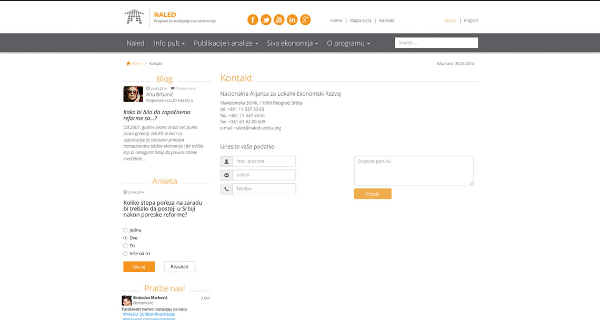Switch language to English
The image size is (600, 320).
coord(471,21)
